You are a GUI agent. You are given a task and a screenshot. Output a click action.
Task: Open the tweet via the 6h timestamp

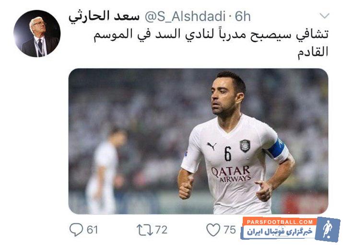243,16
